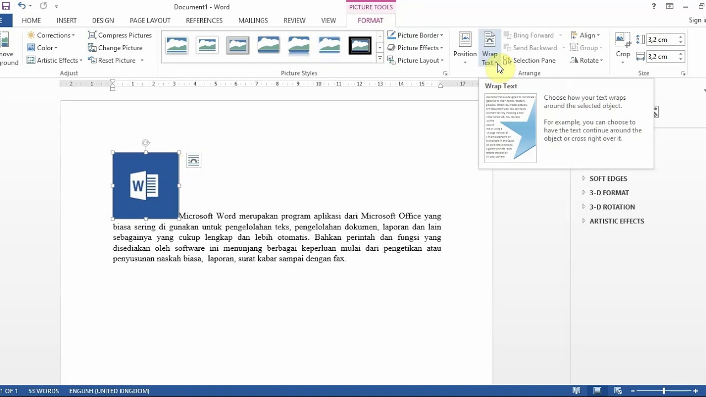Click the picture height input field
The image size is (706, 397).
[661, 40]
